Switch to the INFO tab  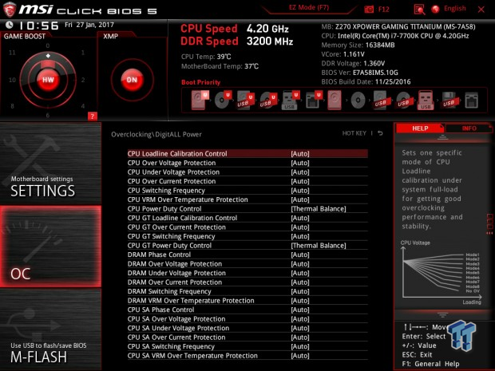tap(469, 128)
